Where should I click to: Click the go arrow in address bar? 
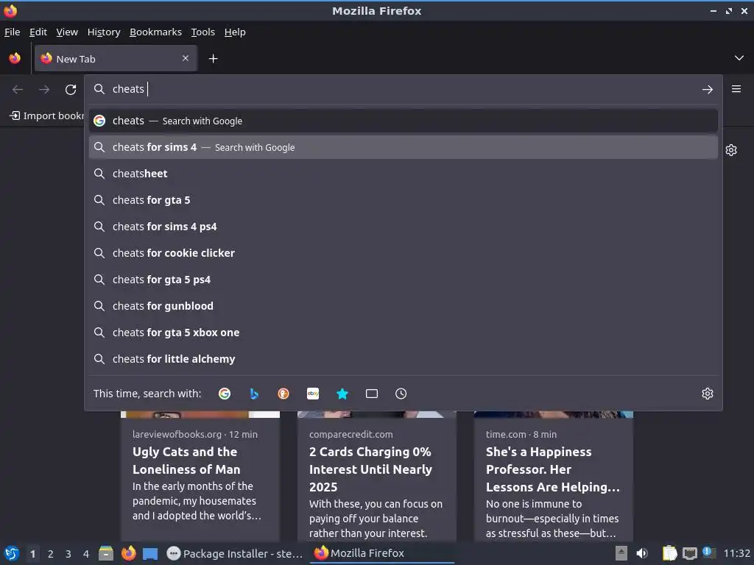click(707, 89)
